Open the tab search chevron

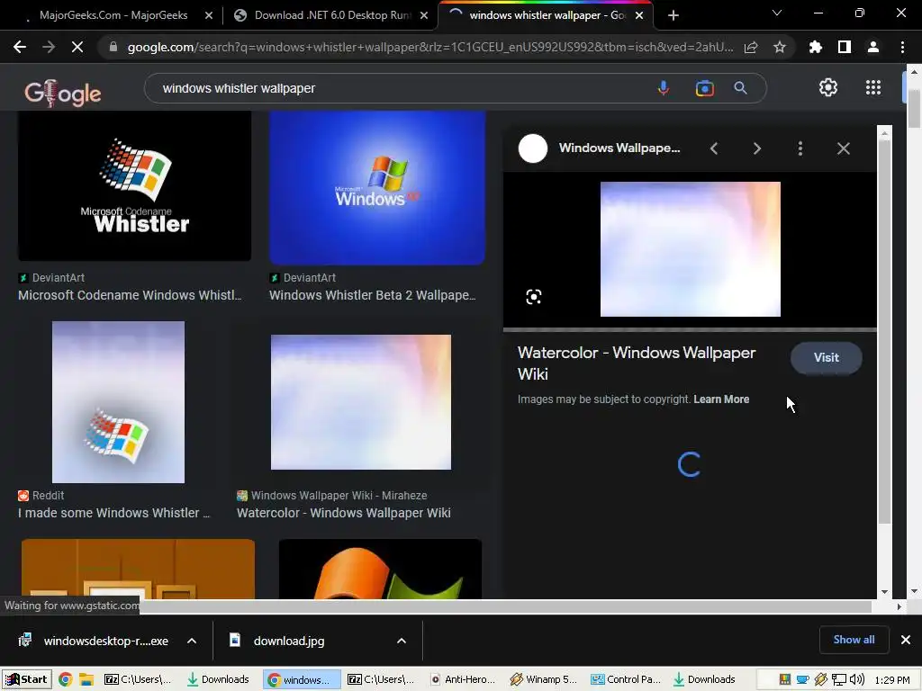tap(777, 13)
